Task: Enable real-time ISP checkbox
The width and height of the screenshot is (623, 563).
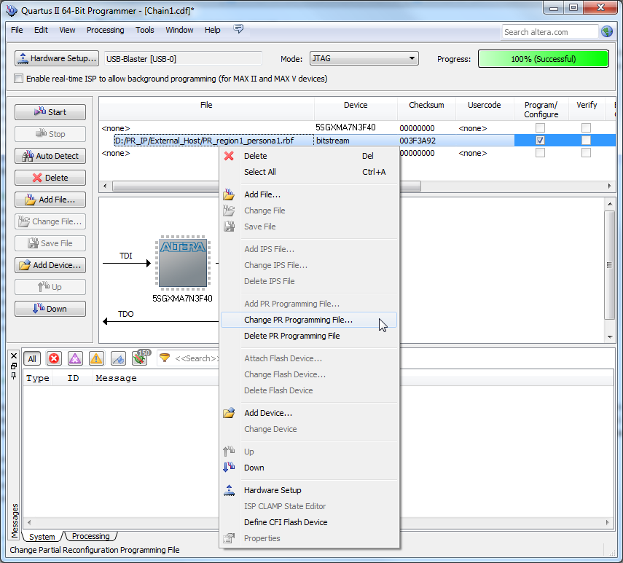Action: pyautogui.click(x=19, y=79)
